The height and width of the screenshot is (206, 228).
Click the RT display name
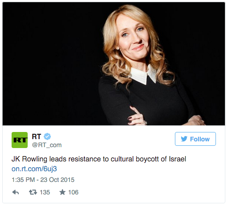37,136
